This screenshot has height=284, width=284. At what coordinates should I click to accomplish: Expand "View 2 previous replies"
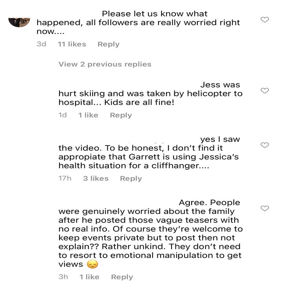pyautogui.click(x=105, y=64)
